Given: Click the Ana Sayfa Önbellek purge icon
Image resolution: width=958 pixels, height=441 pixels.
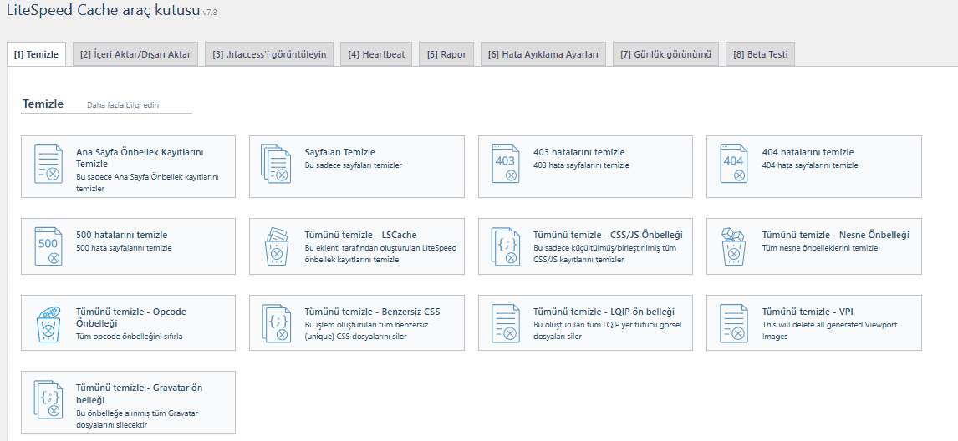Looking at the screenshot, I should (x=48, y=164).
